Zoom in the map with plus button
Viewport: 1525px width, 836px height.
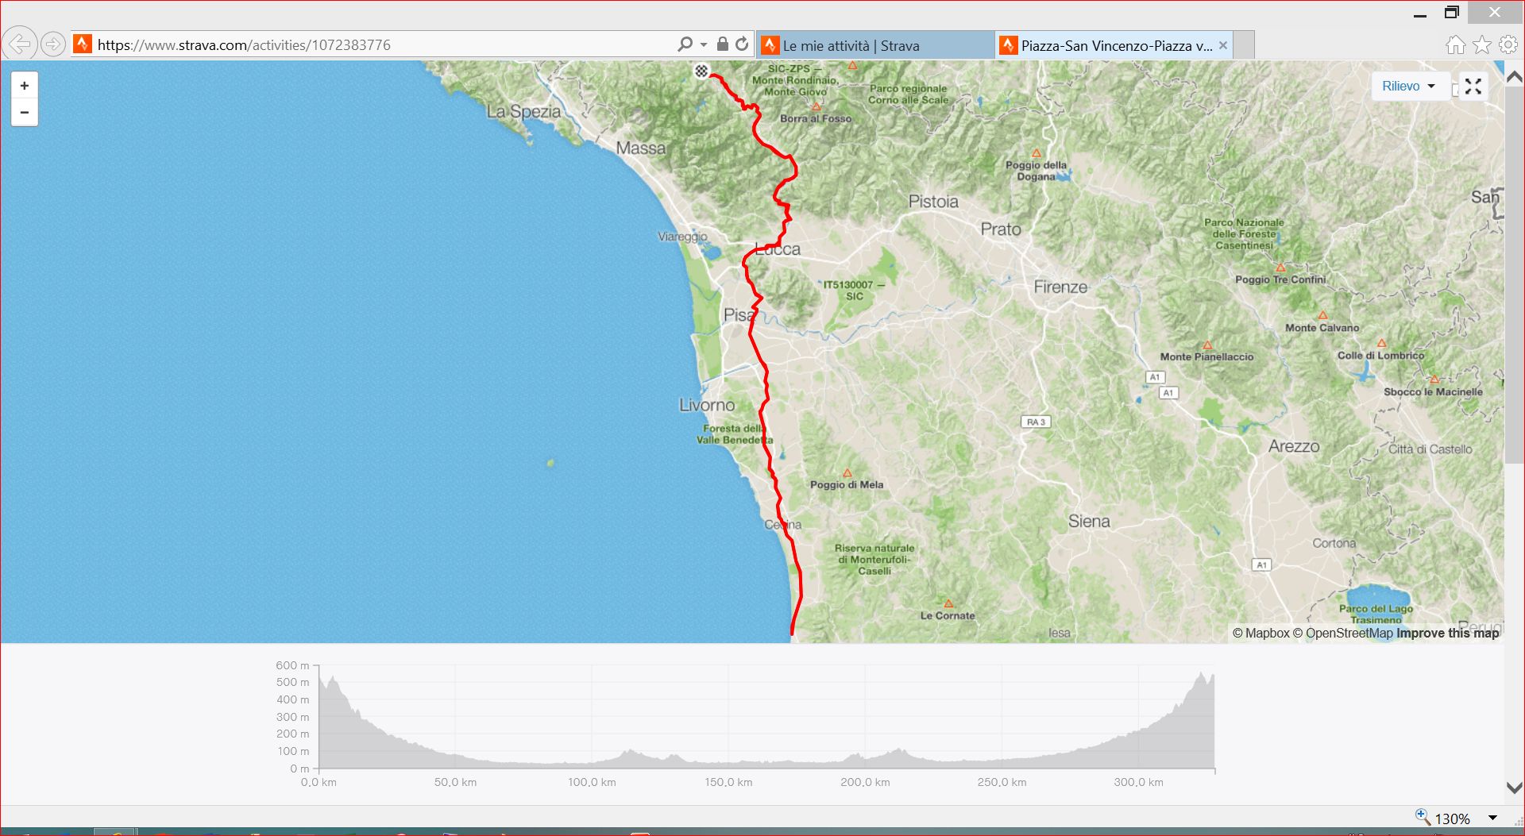click(25, 86)
